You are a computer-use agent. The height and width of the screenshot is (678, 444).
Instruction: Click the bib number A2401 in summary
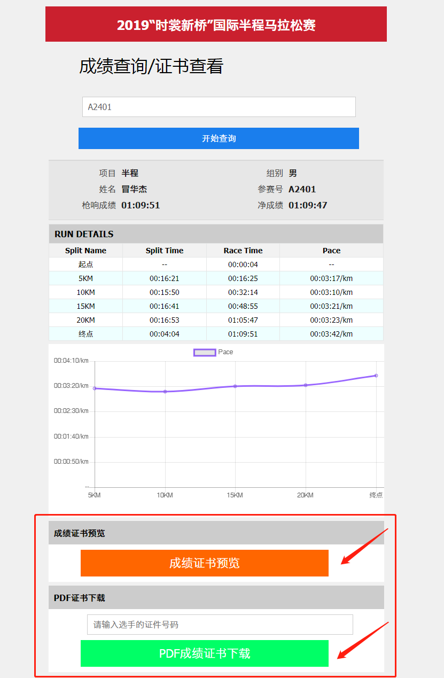[x=302, y=189]
